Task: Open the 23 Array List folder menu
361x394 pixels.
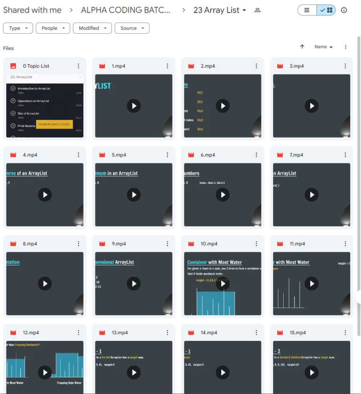Action: pos(220,10)
